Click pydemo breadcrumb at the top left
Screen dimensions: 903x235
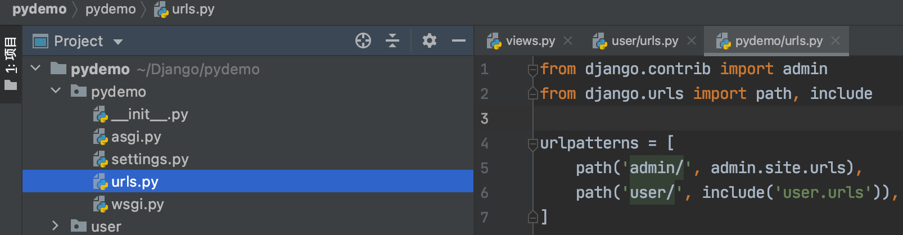pyautogui.click(x=39, y=9)
